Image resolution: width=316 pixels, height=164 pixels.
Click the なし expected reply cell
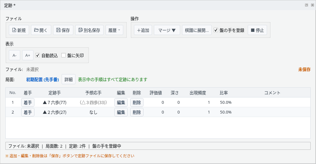(93, 112)
